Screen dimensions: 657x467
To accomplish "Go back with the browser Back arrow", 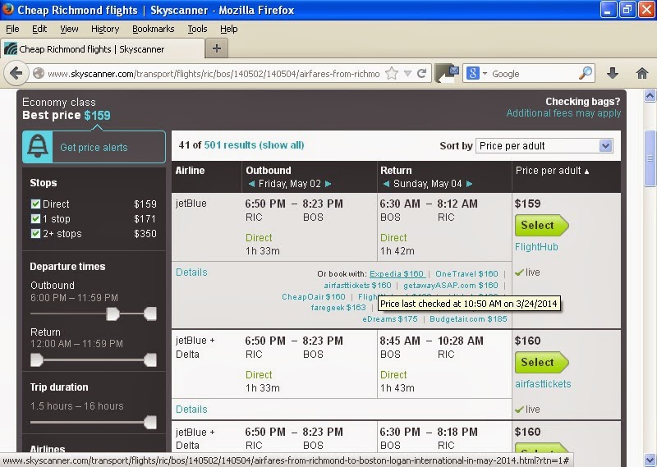I will (x=16, y=73).
